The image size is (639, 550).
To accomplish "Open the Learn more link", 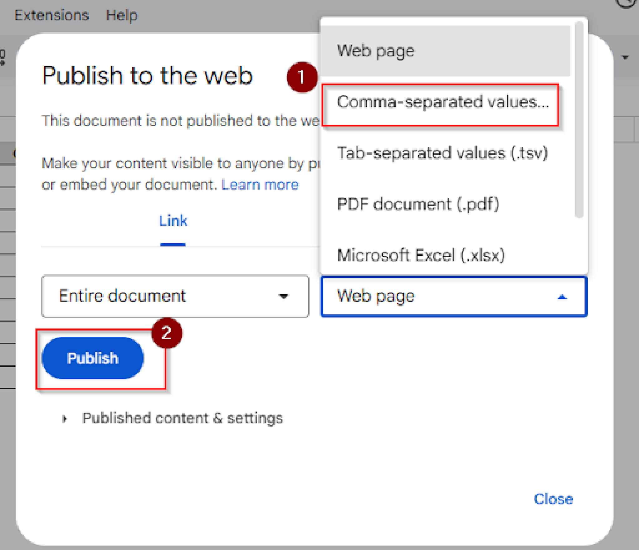I will pos(260,184).
